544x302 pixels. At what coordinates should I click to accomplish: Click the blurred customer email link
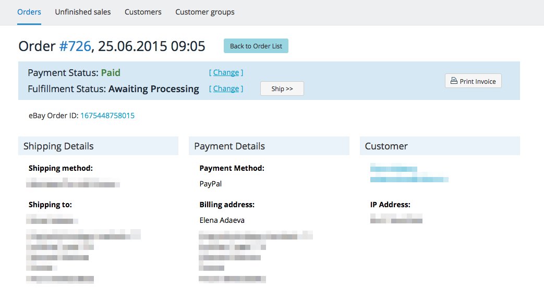[x=409, y=179]
